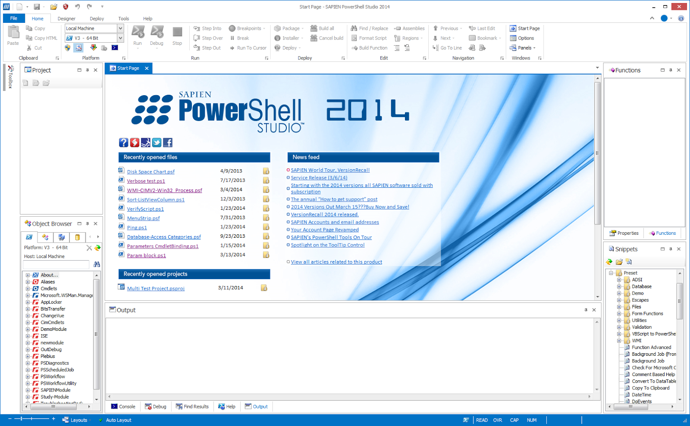Image resolution: width=690 pixels, height=426 pixels.
Task: Toggle auto-hide pin on Functions panel
Action: click(671, 70)
